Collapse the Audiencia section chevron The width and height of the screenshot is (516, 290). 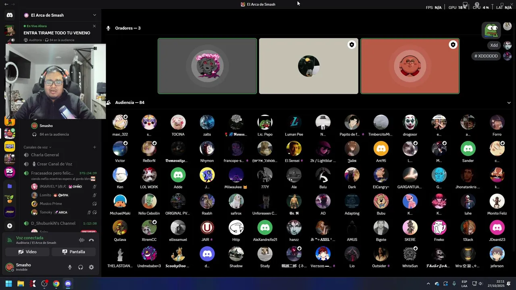click(x=509, y=103)
